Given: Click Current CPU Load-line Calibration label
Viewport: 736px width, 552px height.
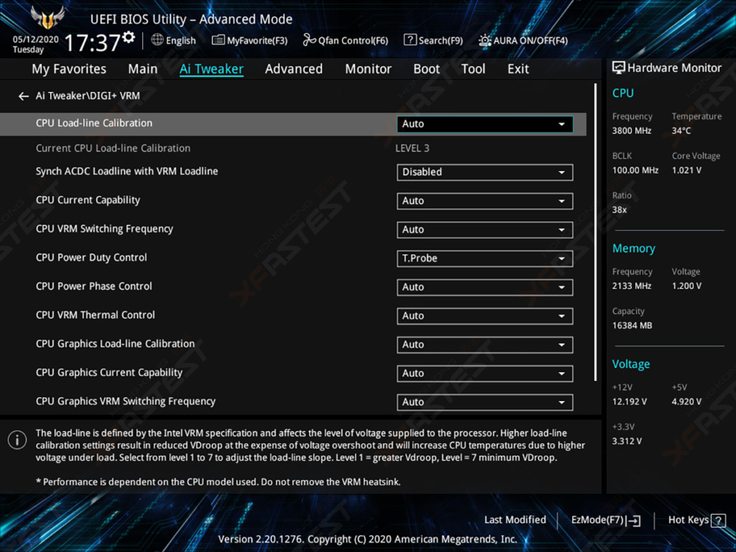Looking at the screenshot, I should (x=113, y=148).
